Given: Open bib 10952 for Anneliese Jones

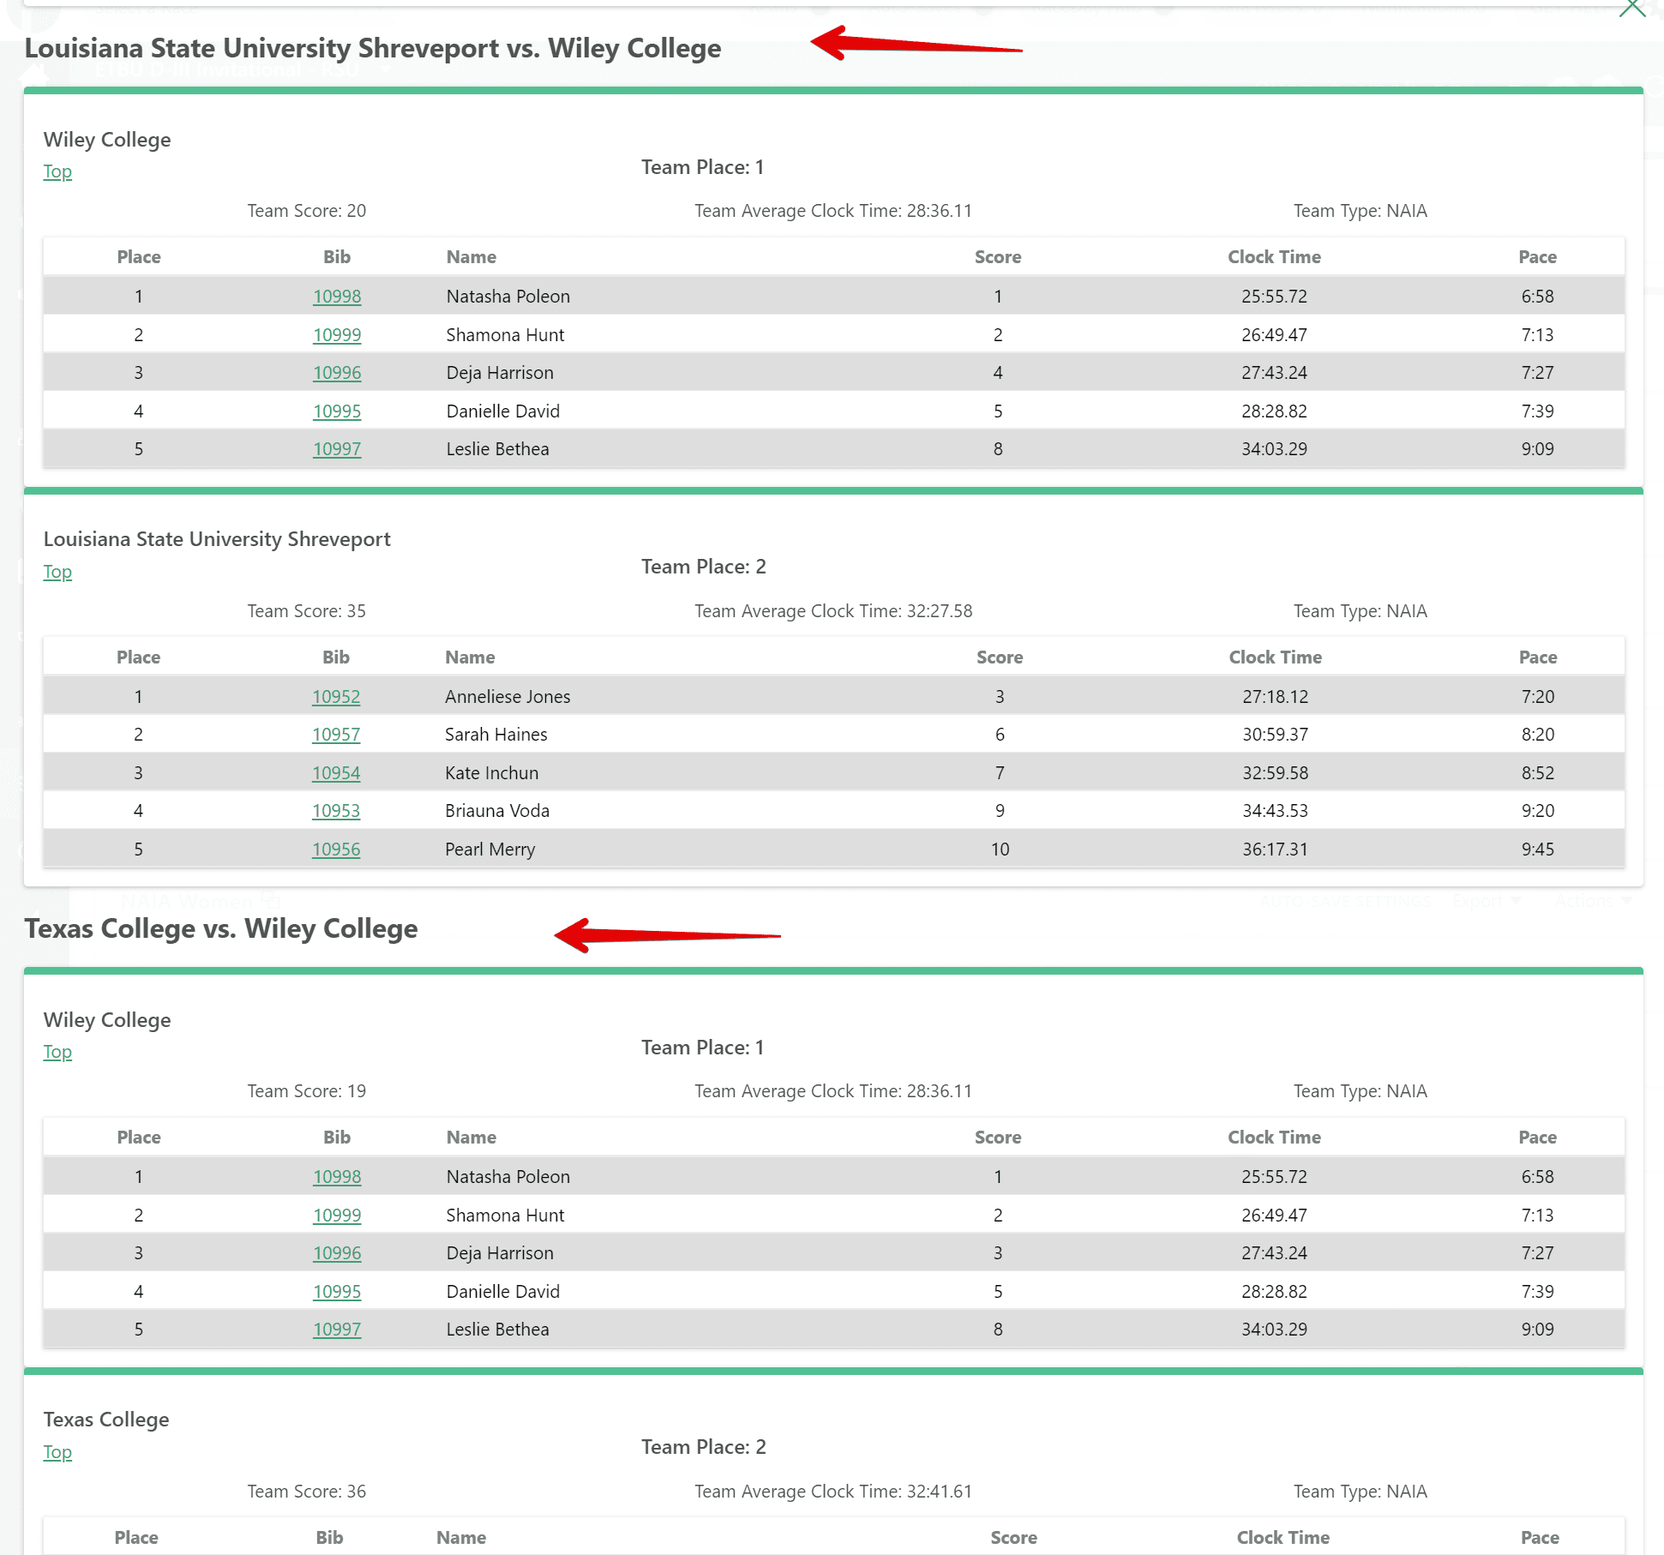Looking at the screenshot, I should pyautogui.click(x=336, y=696).
